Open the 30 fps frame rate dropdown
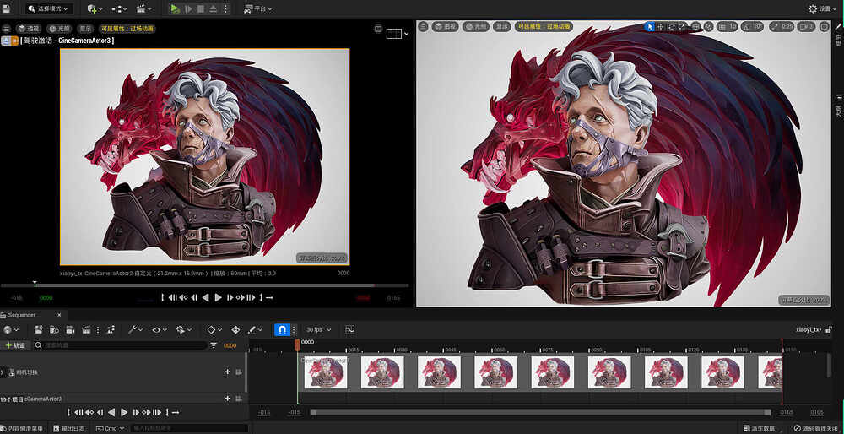 (319, 329)
